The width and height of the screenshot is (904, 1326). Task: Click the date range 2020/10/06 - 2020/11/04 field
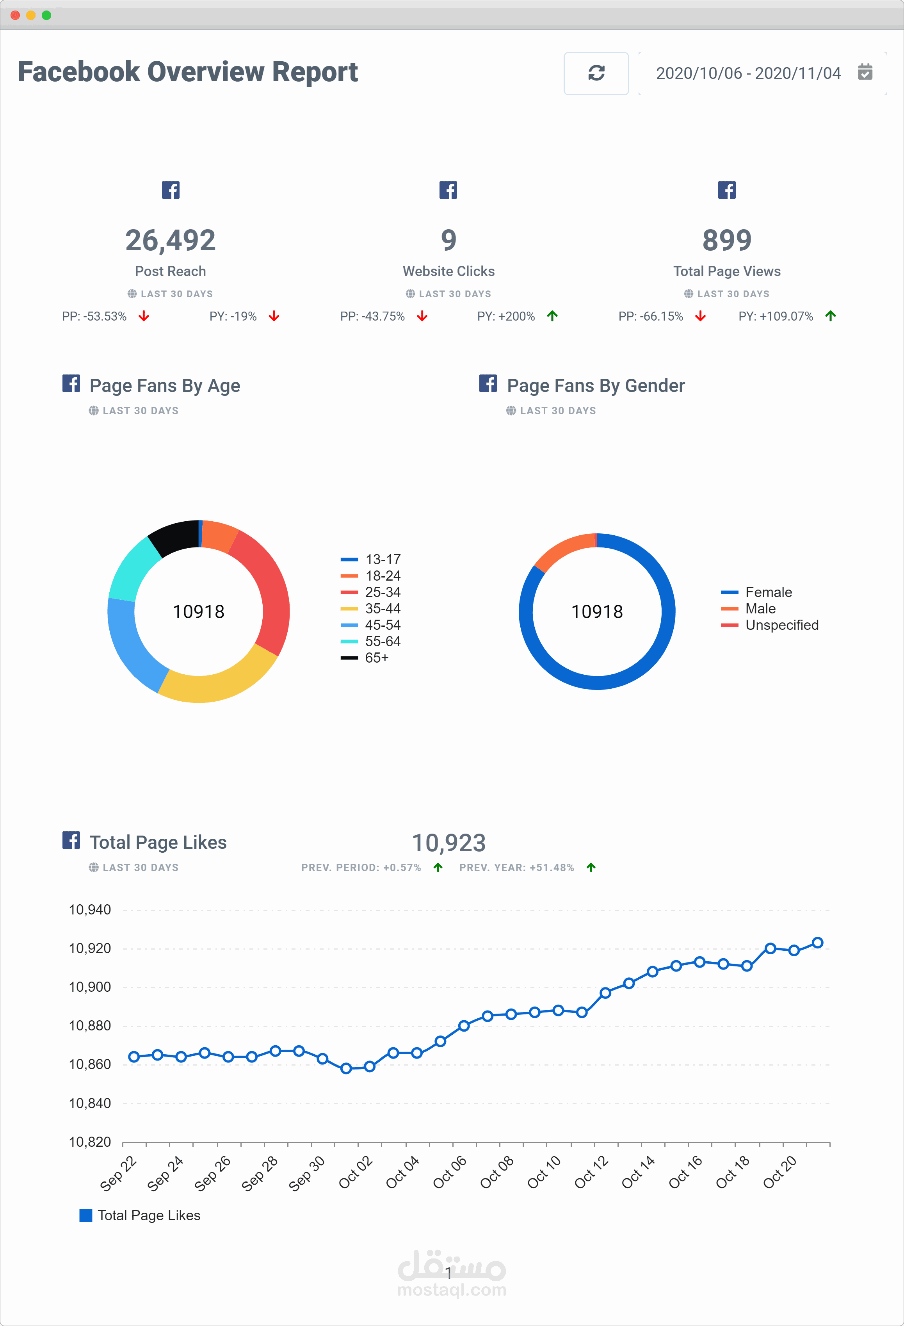pos(763,73)
